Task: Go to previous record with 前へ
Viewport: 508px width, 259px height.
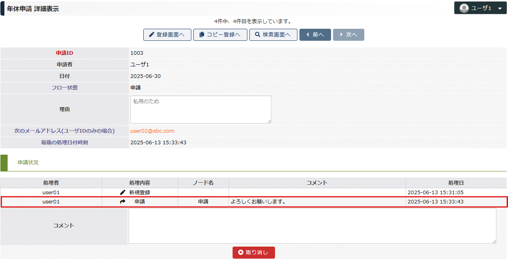Action: tap(315, 35)
